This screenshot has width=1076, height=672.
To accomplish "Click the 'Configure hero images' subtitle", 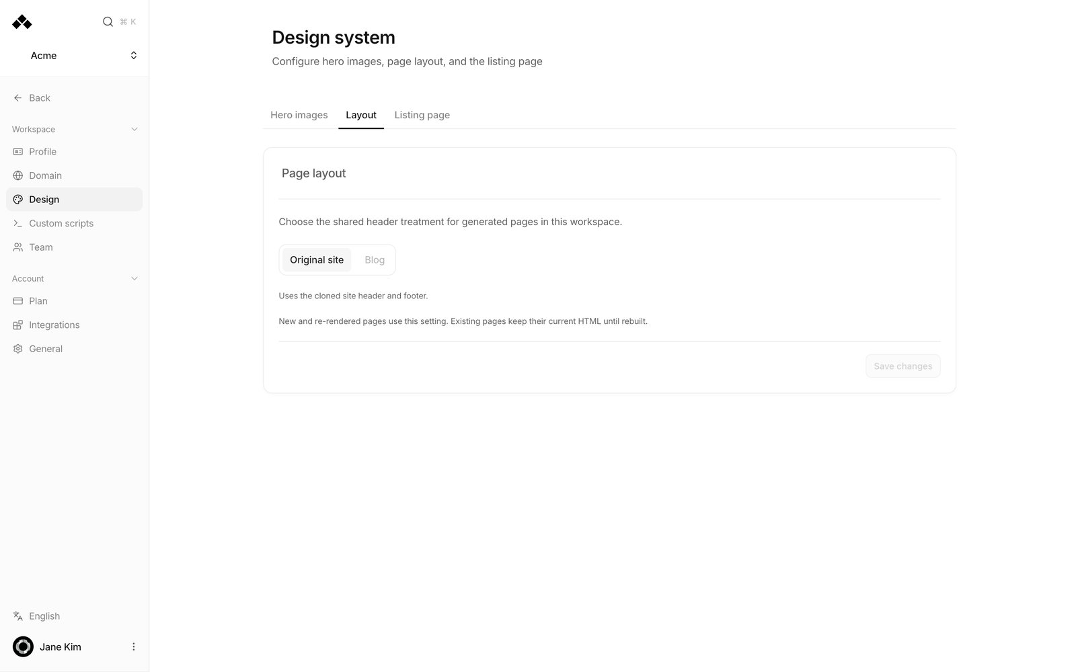I will click(408, 61).
